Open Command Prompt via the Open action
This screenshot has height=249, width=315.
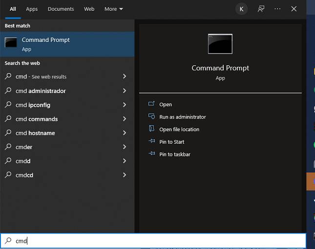(166, 104)
